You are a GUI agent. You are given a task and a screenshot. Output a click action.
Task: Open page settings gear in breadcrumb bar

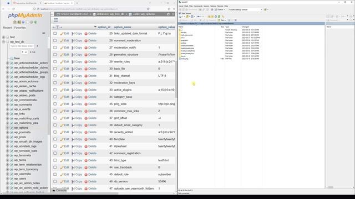168,14
